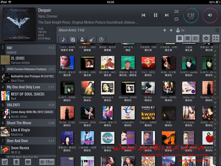The height and width of the screenshot is (166, 221).
Task: Pause the currently playing track
Action: point(155,15)
